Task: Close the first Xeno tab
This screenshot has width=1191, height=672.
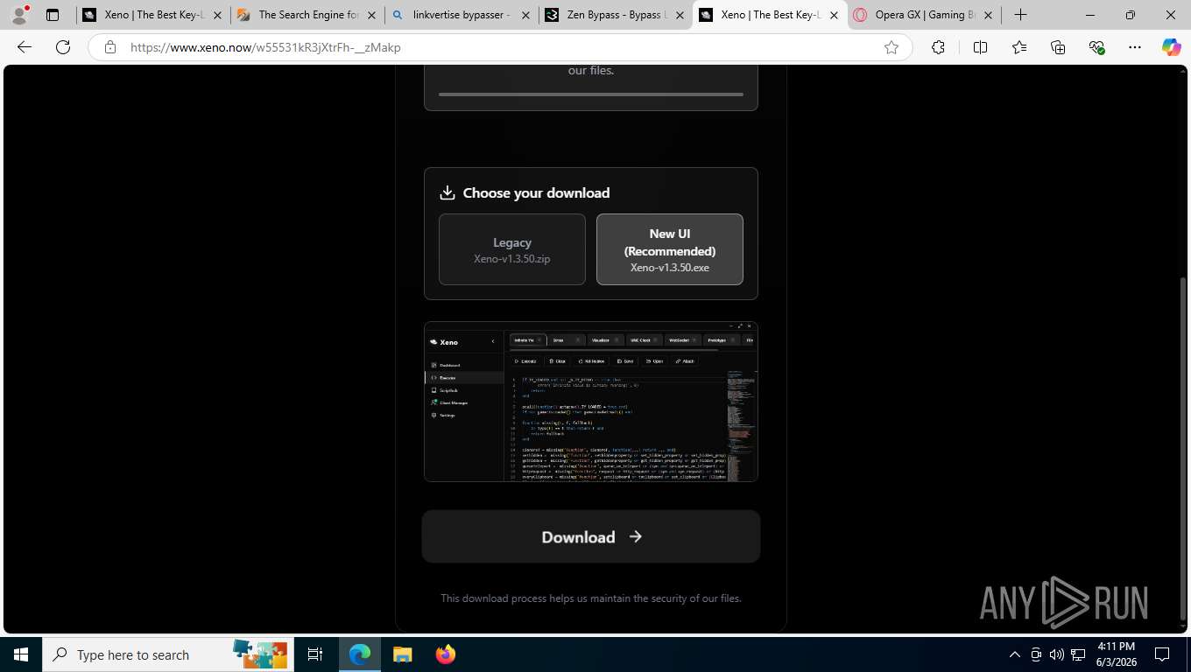Action: point(218,15)
